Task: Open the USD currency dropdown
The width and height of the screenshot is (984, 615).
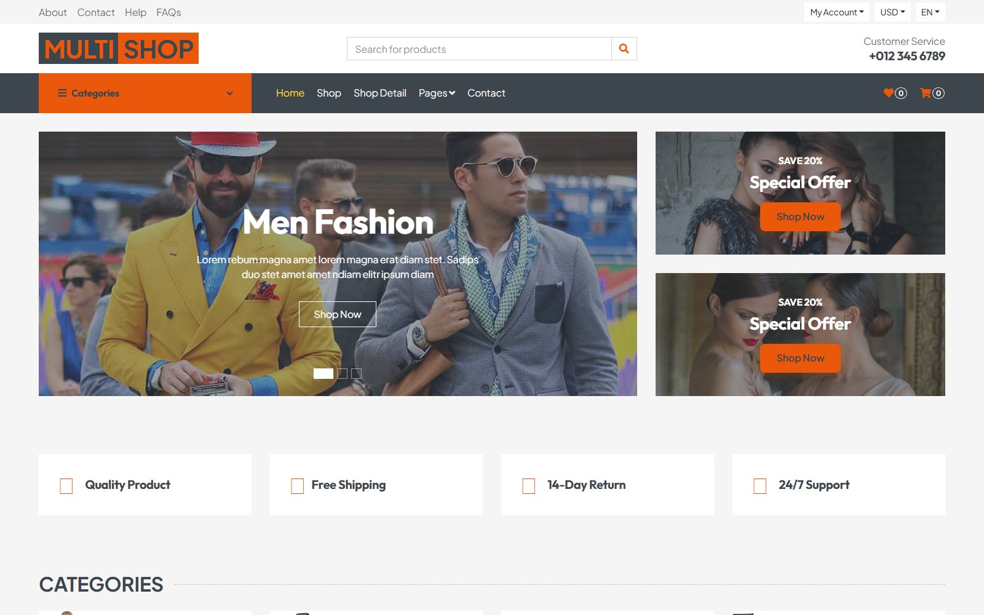Action: point(892,12)
